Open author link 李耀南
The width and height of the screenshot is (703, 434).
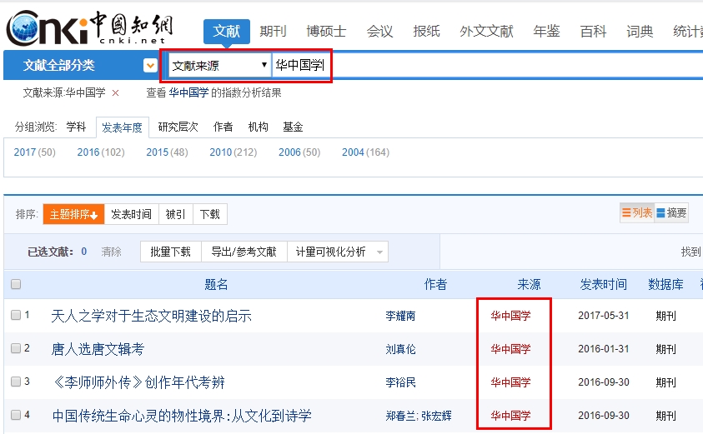pyautogui.click(x=400, y=317)
